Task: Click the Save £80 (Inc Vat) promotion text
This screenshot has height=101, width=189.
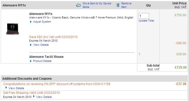Action: [x=53, y=37]
